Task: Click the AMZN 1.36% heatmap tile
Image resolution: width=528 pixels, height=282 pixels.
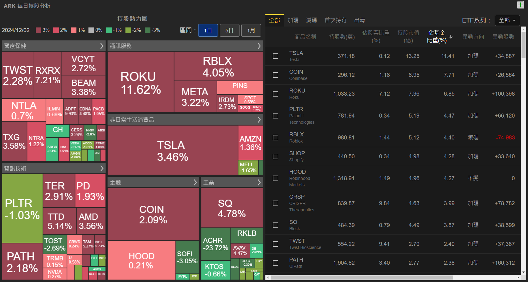Action: coord(251,143)
